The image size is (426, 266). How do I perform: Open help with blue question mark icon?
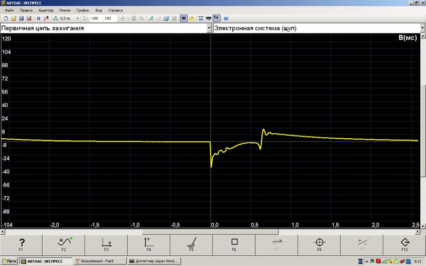pos(226,18)
